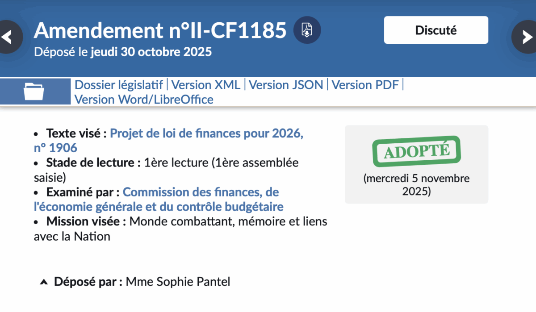
Task: Open the Version Word/LibreOffice link
Action: (144, 99)
